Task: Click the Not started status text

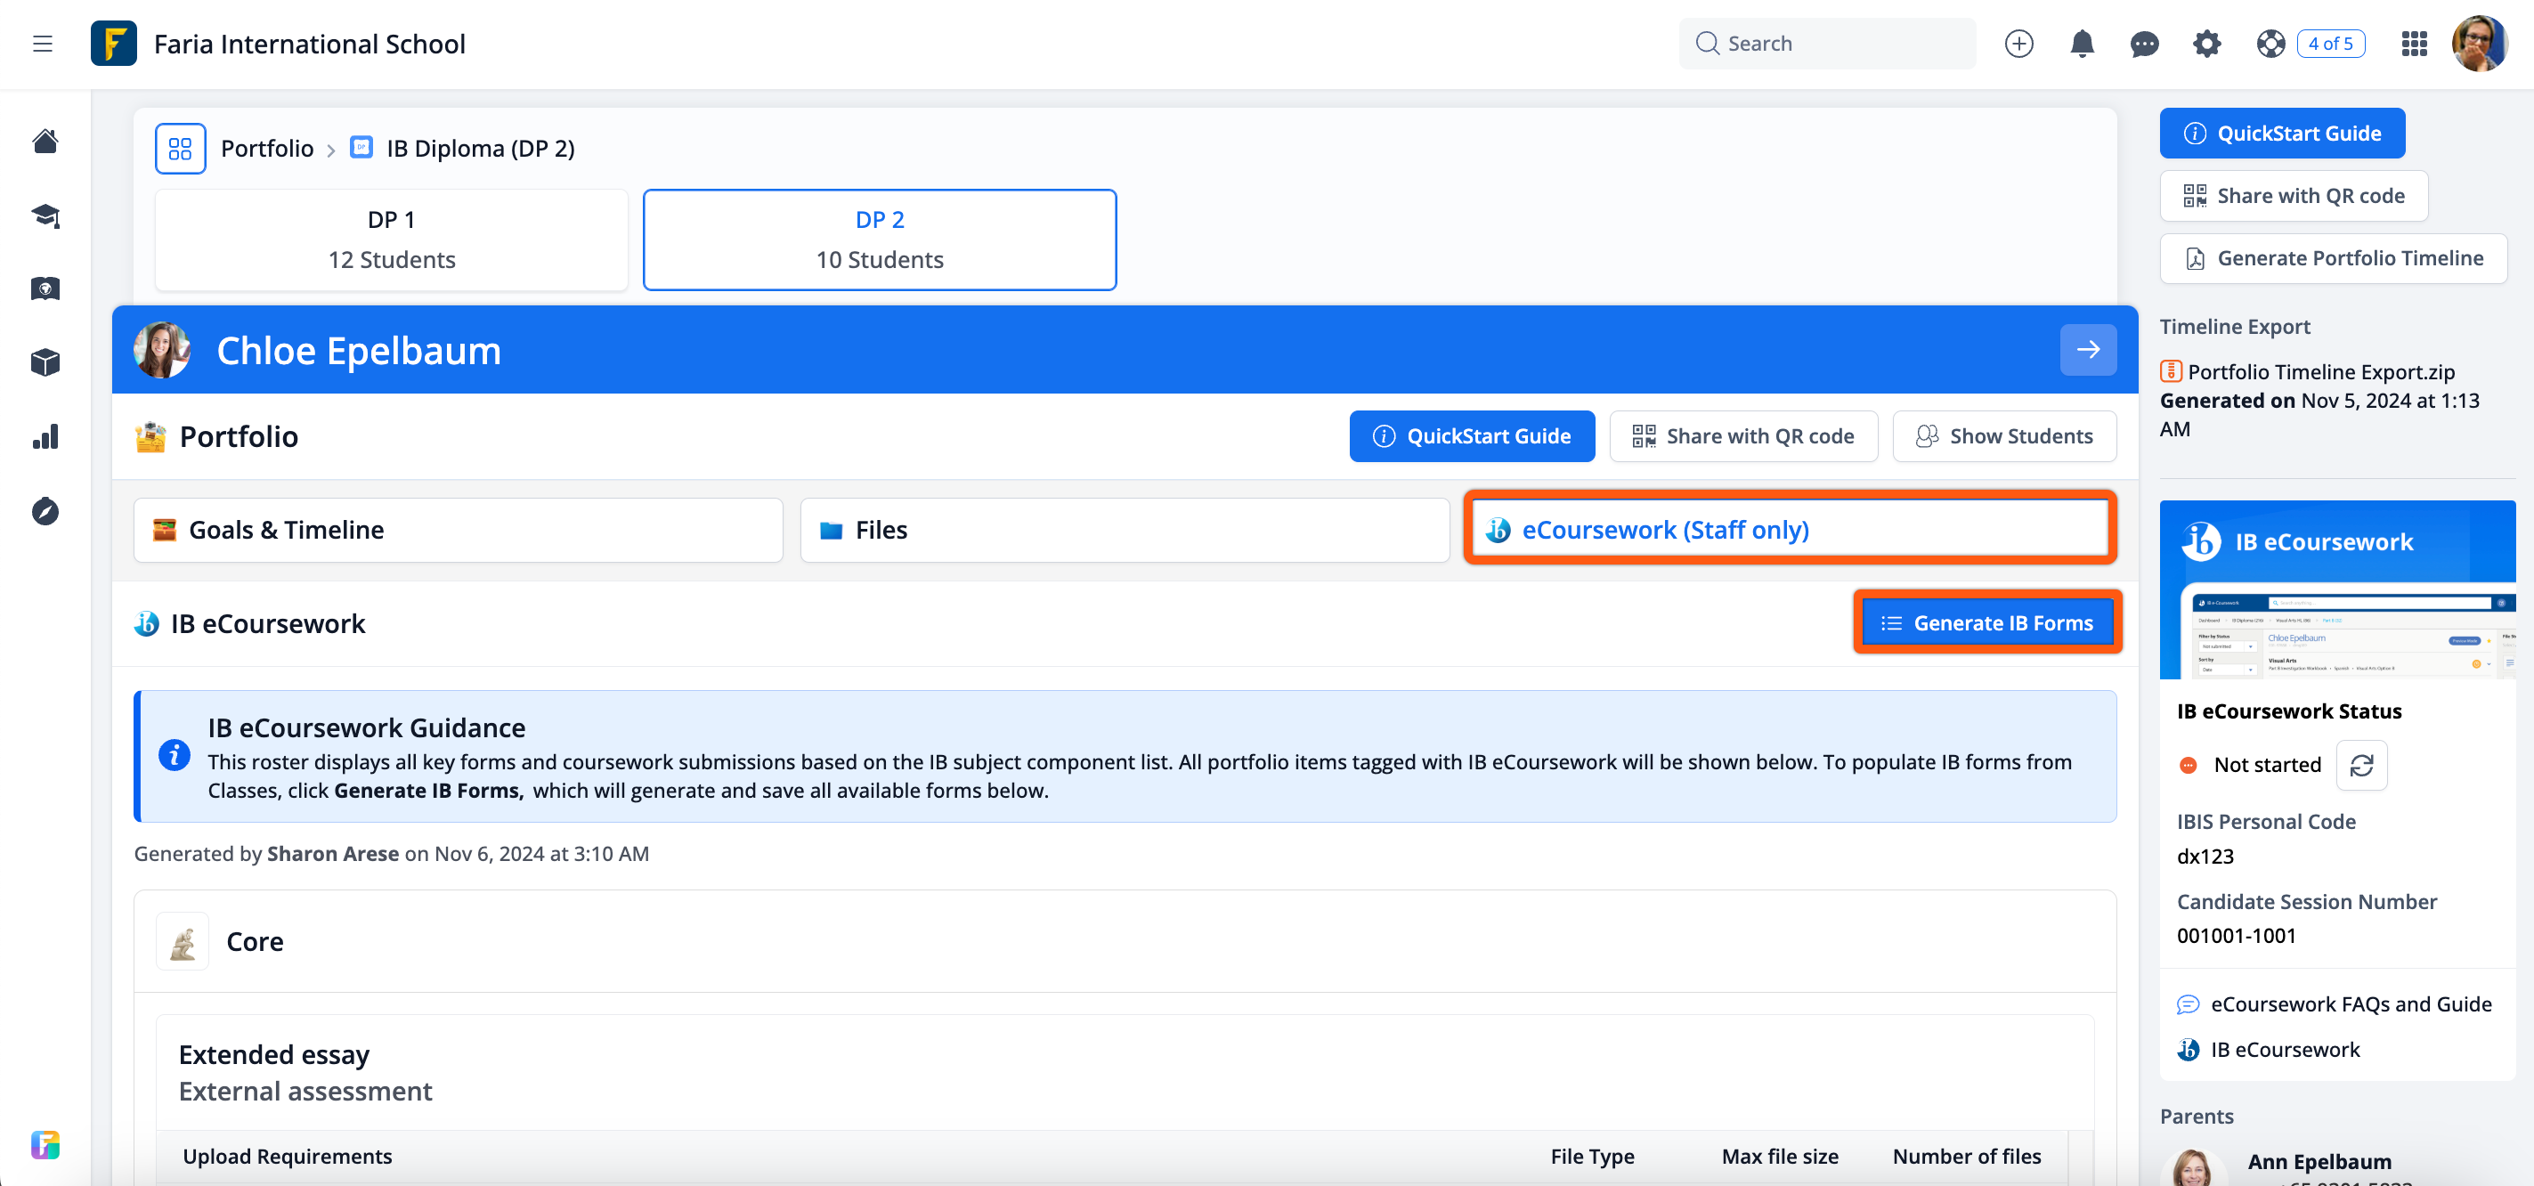Action: [2268, 765]
